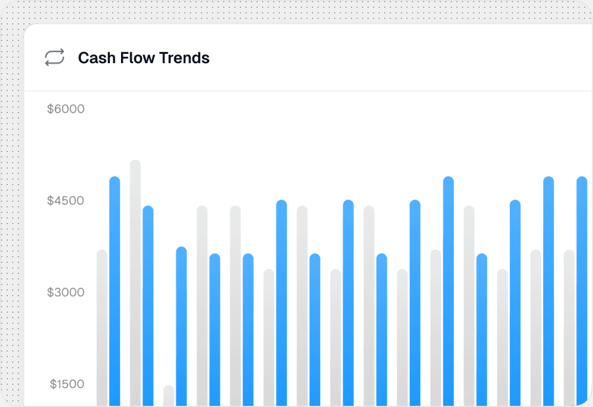Select the $1500 axis label
Viewport: 593px width, 407px height.
tap(67, 384)
